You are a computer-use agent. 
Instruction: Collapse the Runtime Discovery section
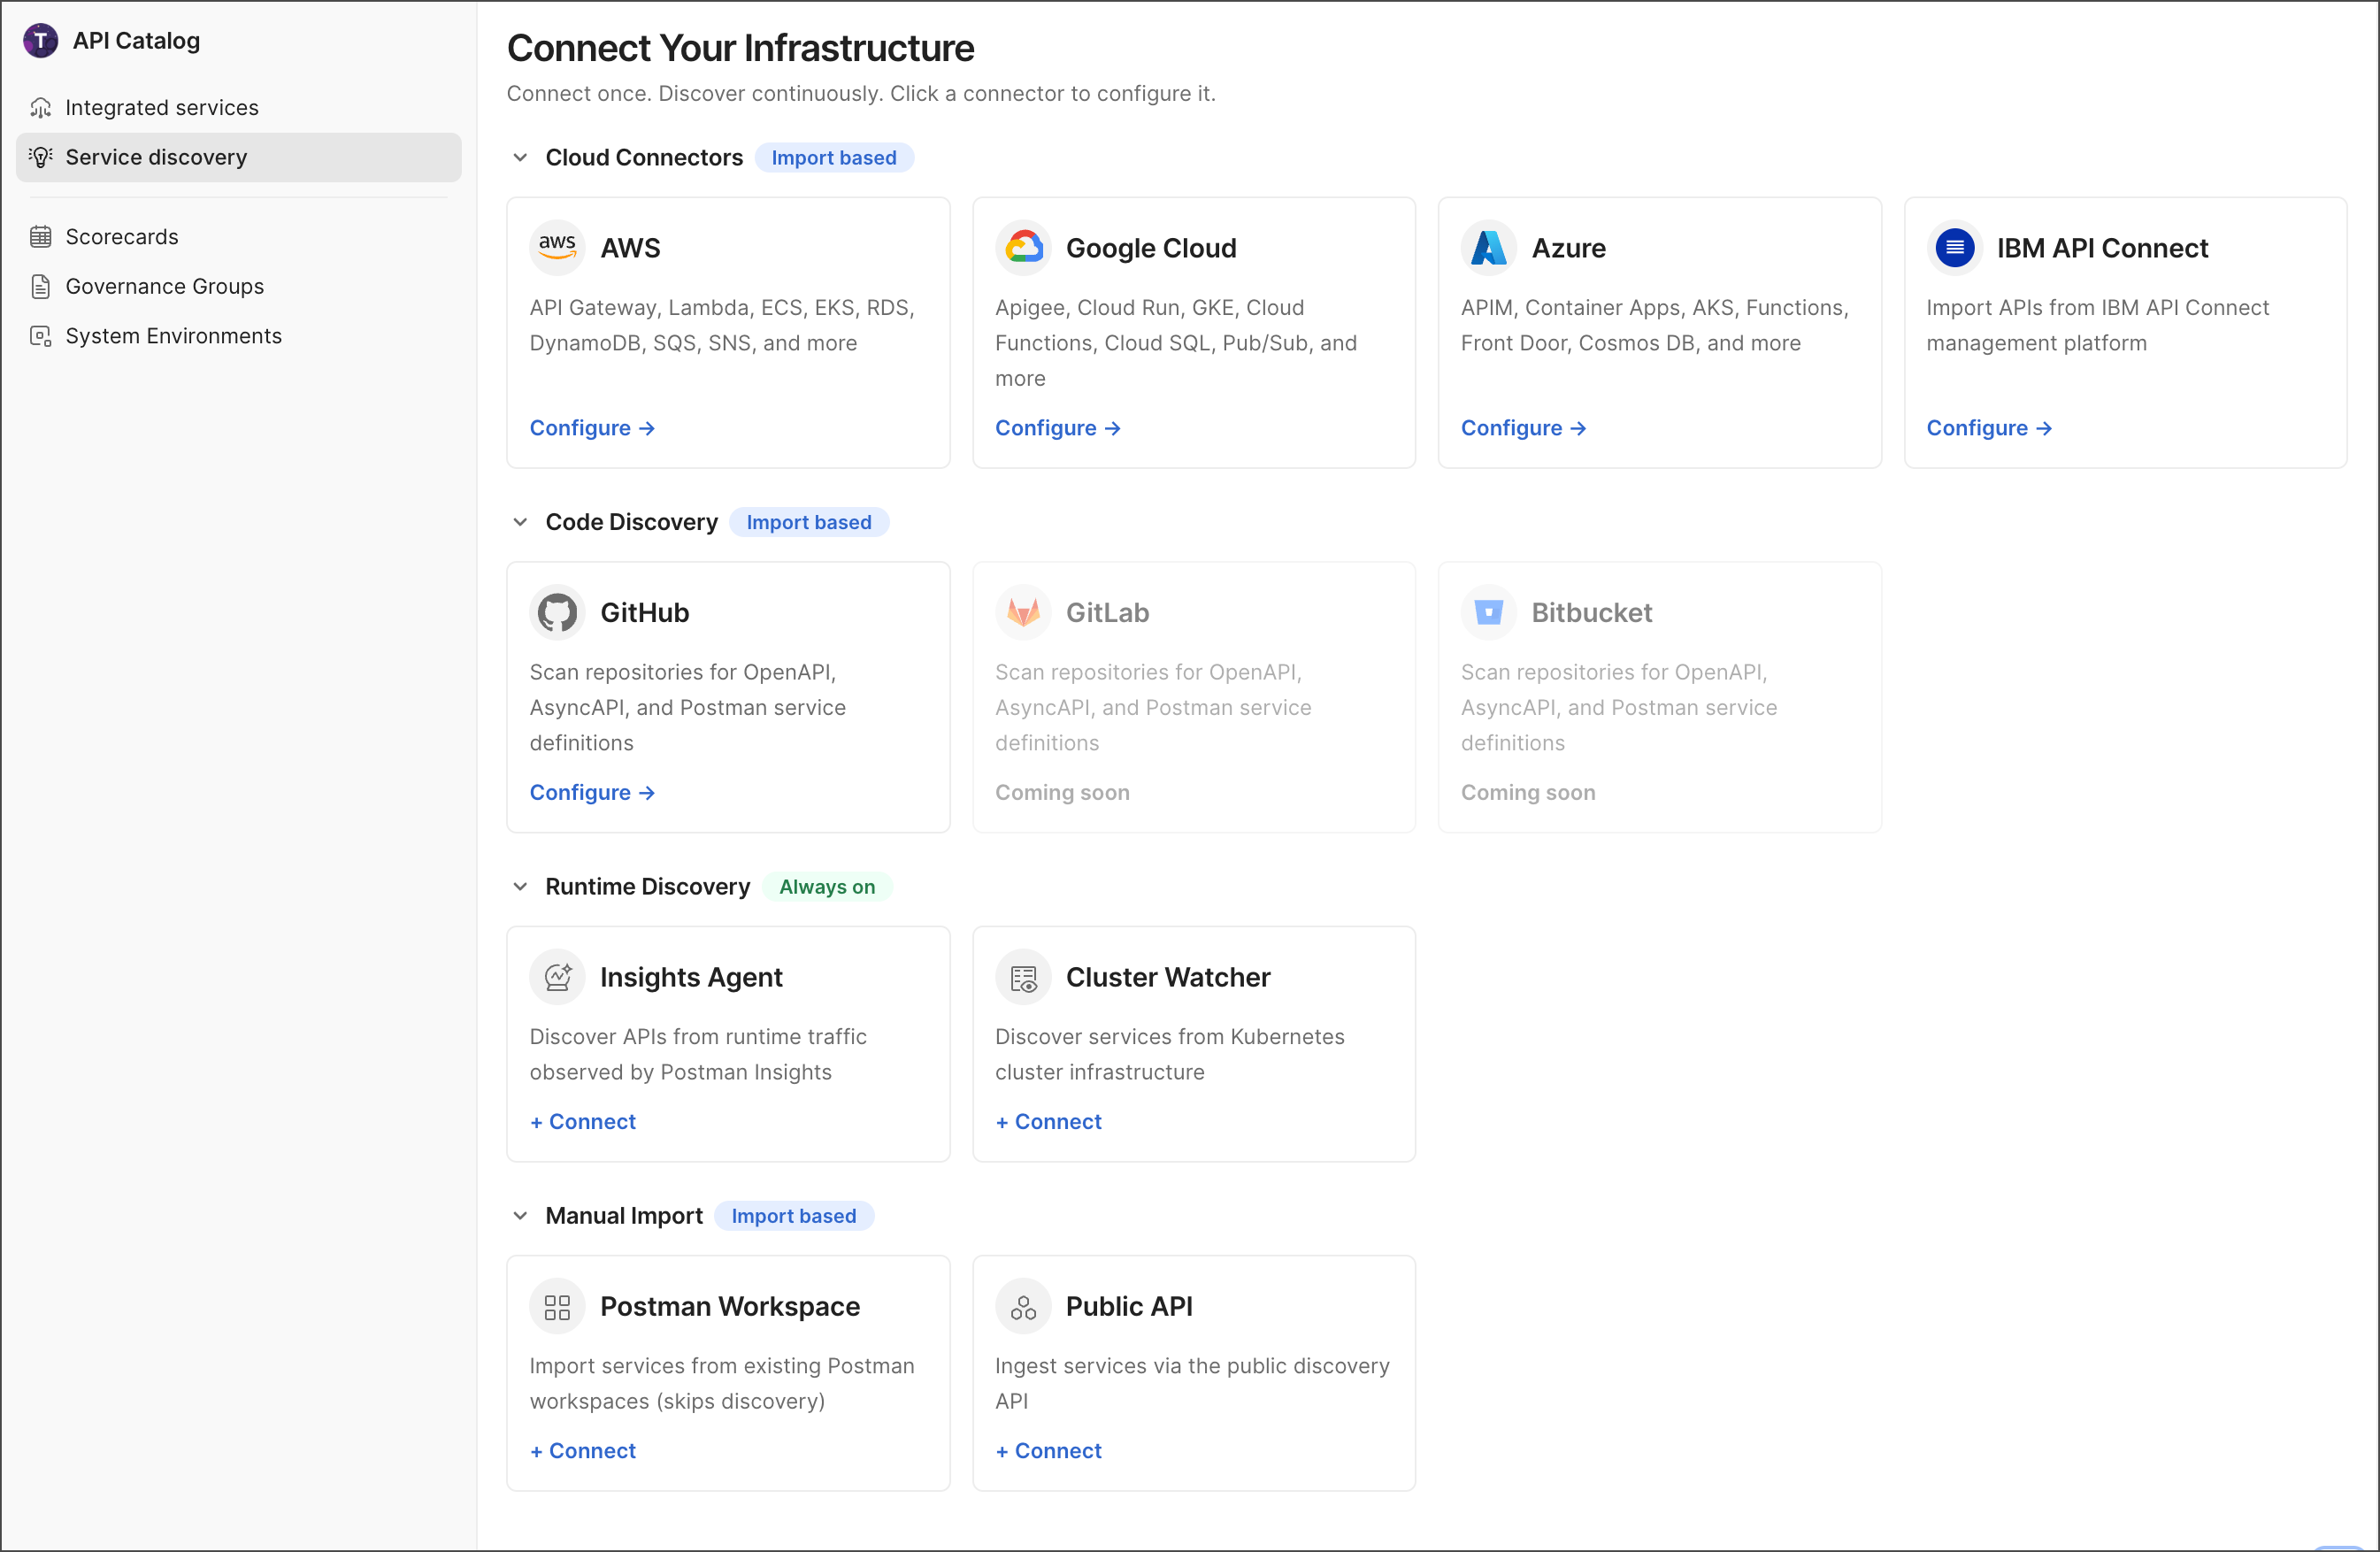pos(520,887)
